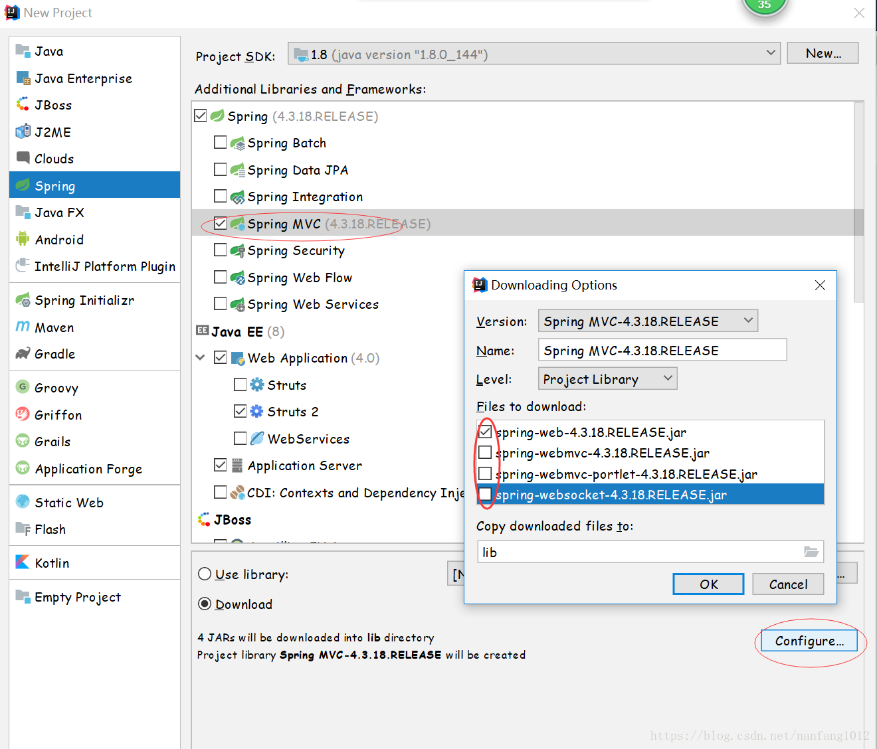Select Java Enterprise project icon
Image resolution: width=877 pixels, height=749 pixels.
click(x=23, y=78)
